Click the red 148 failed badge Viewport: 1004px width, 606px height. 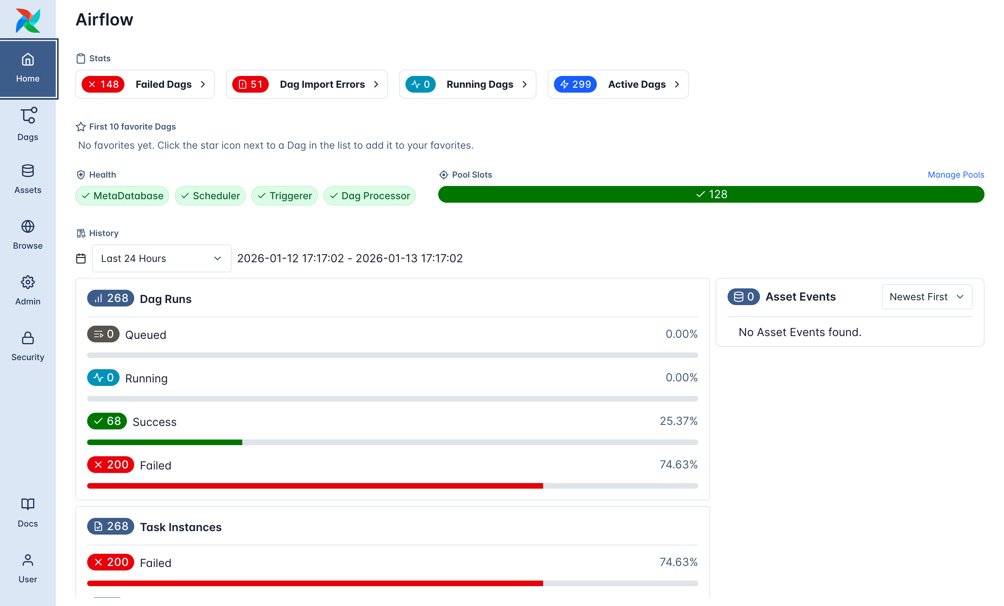coord(103,84)
